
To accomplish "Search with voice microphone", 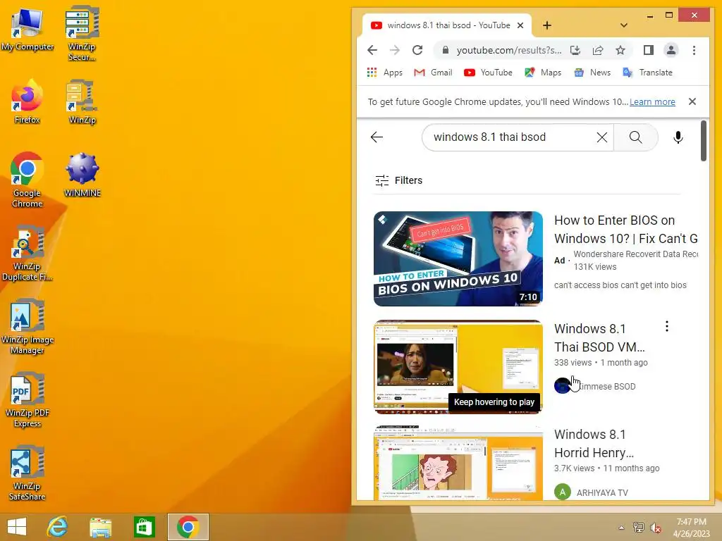I will click(678, 137).
